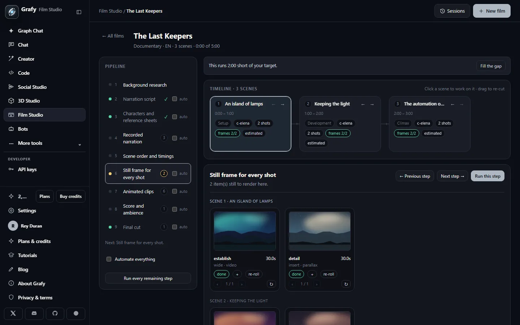Viewport: 520px width, 325px height.
Task: Click the Grafy logo icon
Action: (x=12, y=12)
